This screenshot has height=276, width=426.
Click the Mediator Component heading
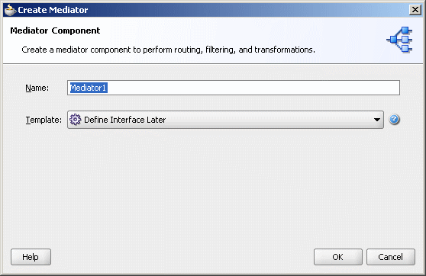click(x=55, y=30)
